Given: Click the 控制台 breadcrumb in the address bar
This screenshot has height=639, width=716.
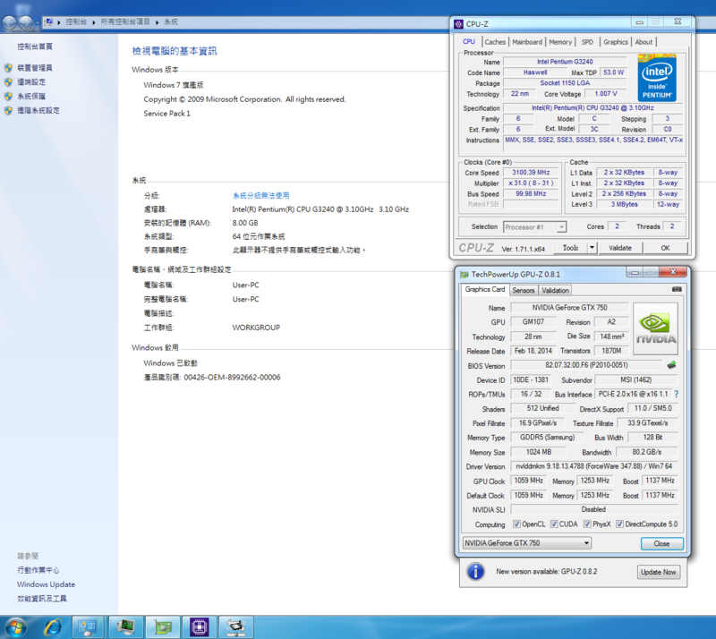Looking at the screenshot, I should (76, 21).
